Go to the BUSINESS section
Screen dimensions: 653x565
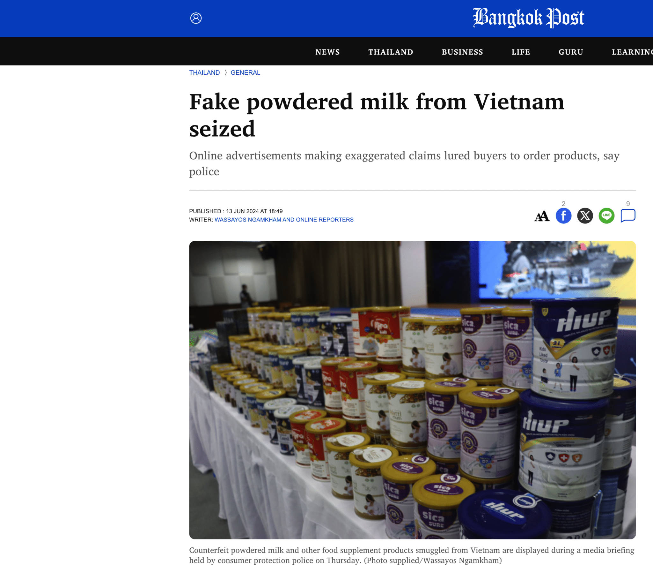pos(462,52)
